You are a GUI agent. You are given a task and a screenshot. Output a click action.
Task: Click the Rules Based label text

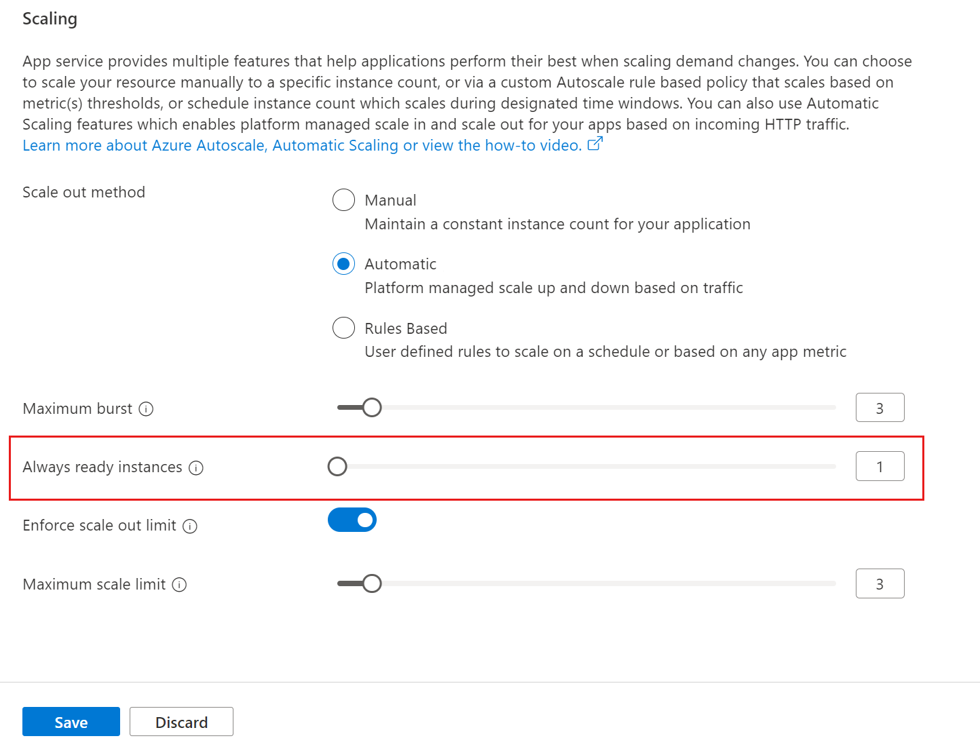[406, 329]
